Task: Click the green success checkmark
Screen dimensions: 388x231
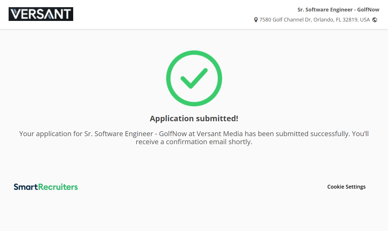Action: coord(194,78)
